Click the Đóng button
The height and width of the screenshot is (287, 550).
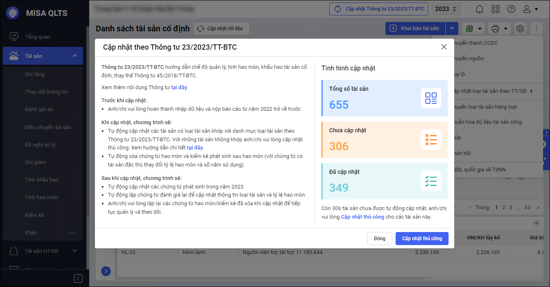coord(380,239)
